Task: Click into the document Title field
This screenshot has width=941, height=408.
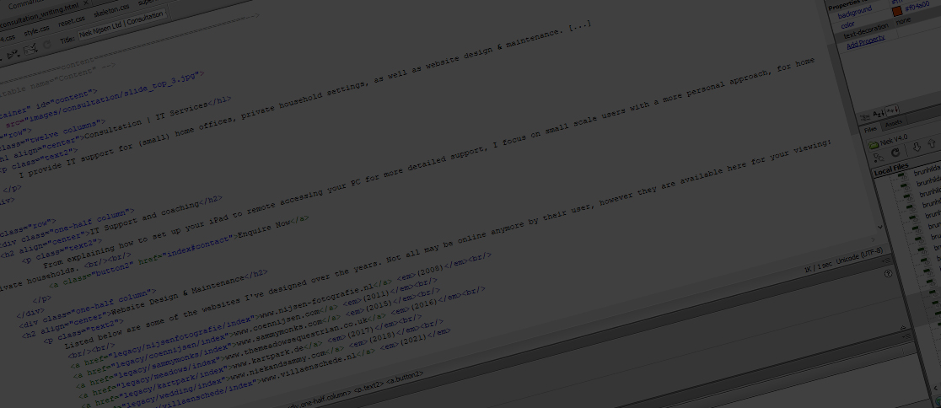Action: pyautogui.click(x=122, y=25)
